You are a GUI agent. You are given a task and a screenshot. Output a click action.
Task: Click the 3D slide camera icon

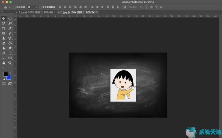tap(156, 7)
